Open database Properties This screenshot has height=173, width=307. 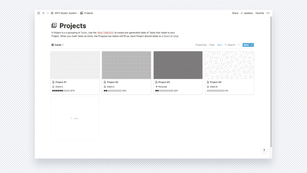pos(201,45)
